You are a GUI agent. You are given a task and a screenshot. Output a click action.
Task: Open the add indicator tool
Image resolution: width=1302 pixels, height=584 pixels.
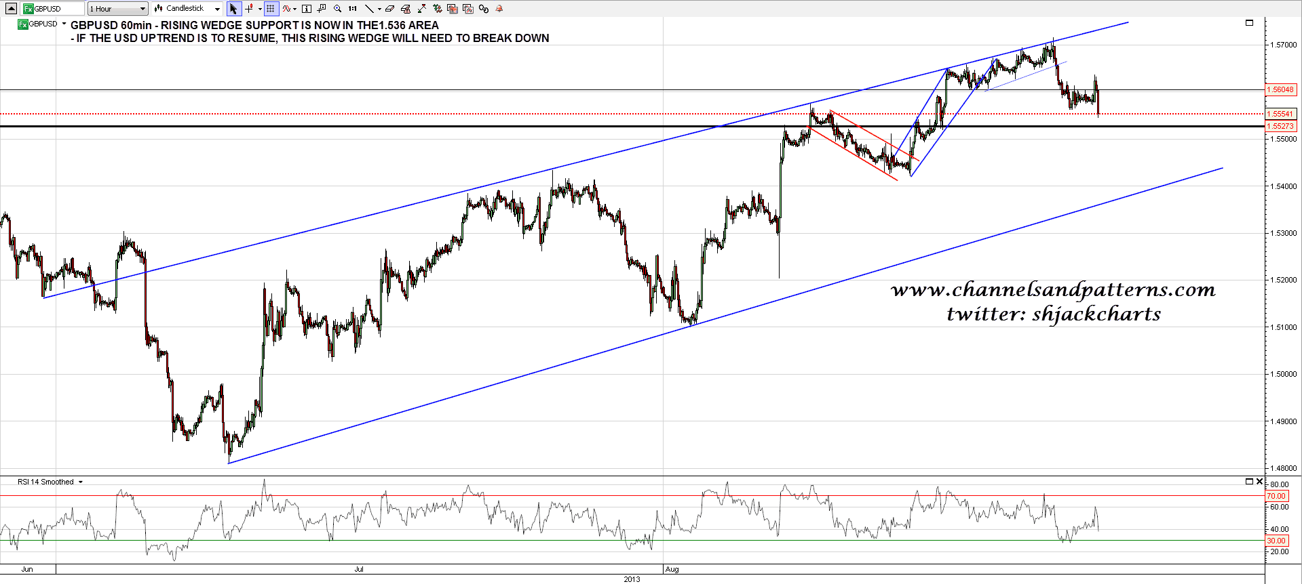tap(287, 9)
